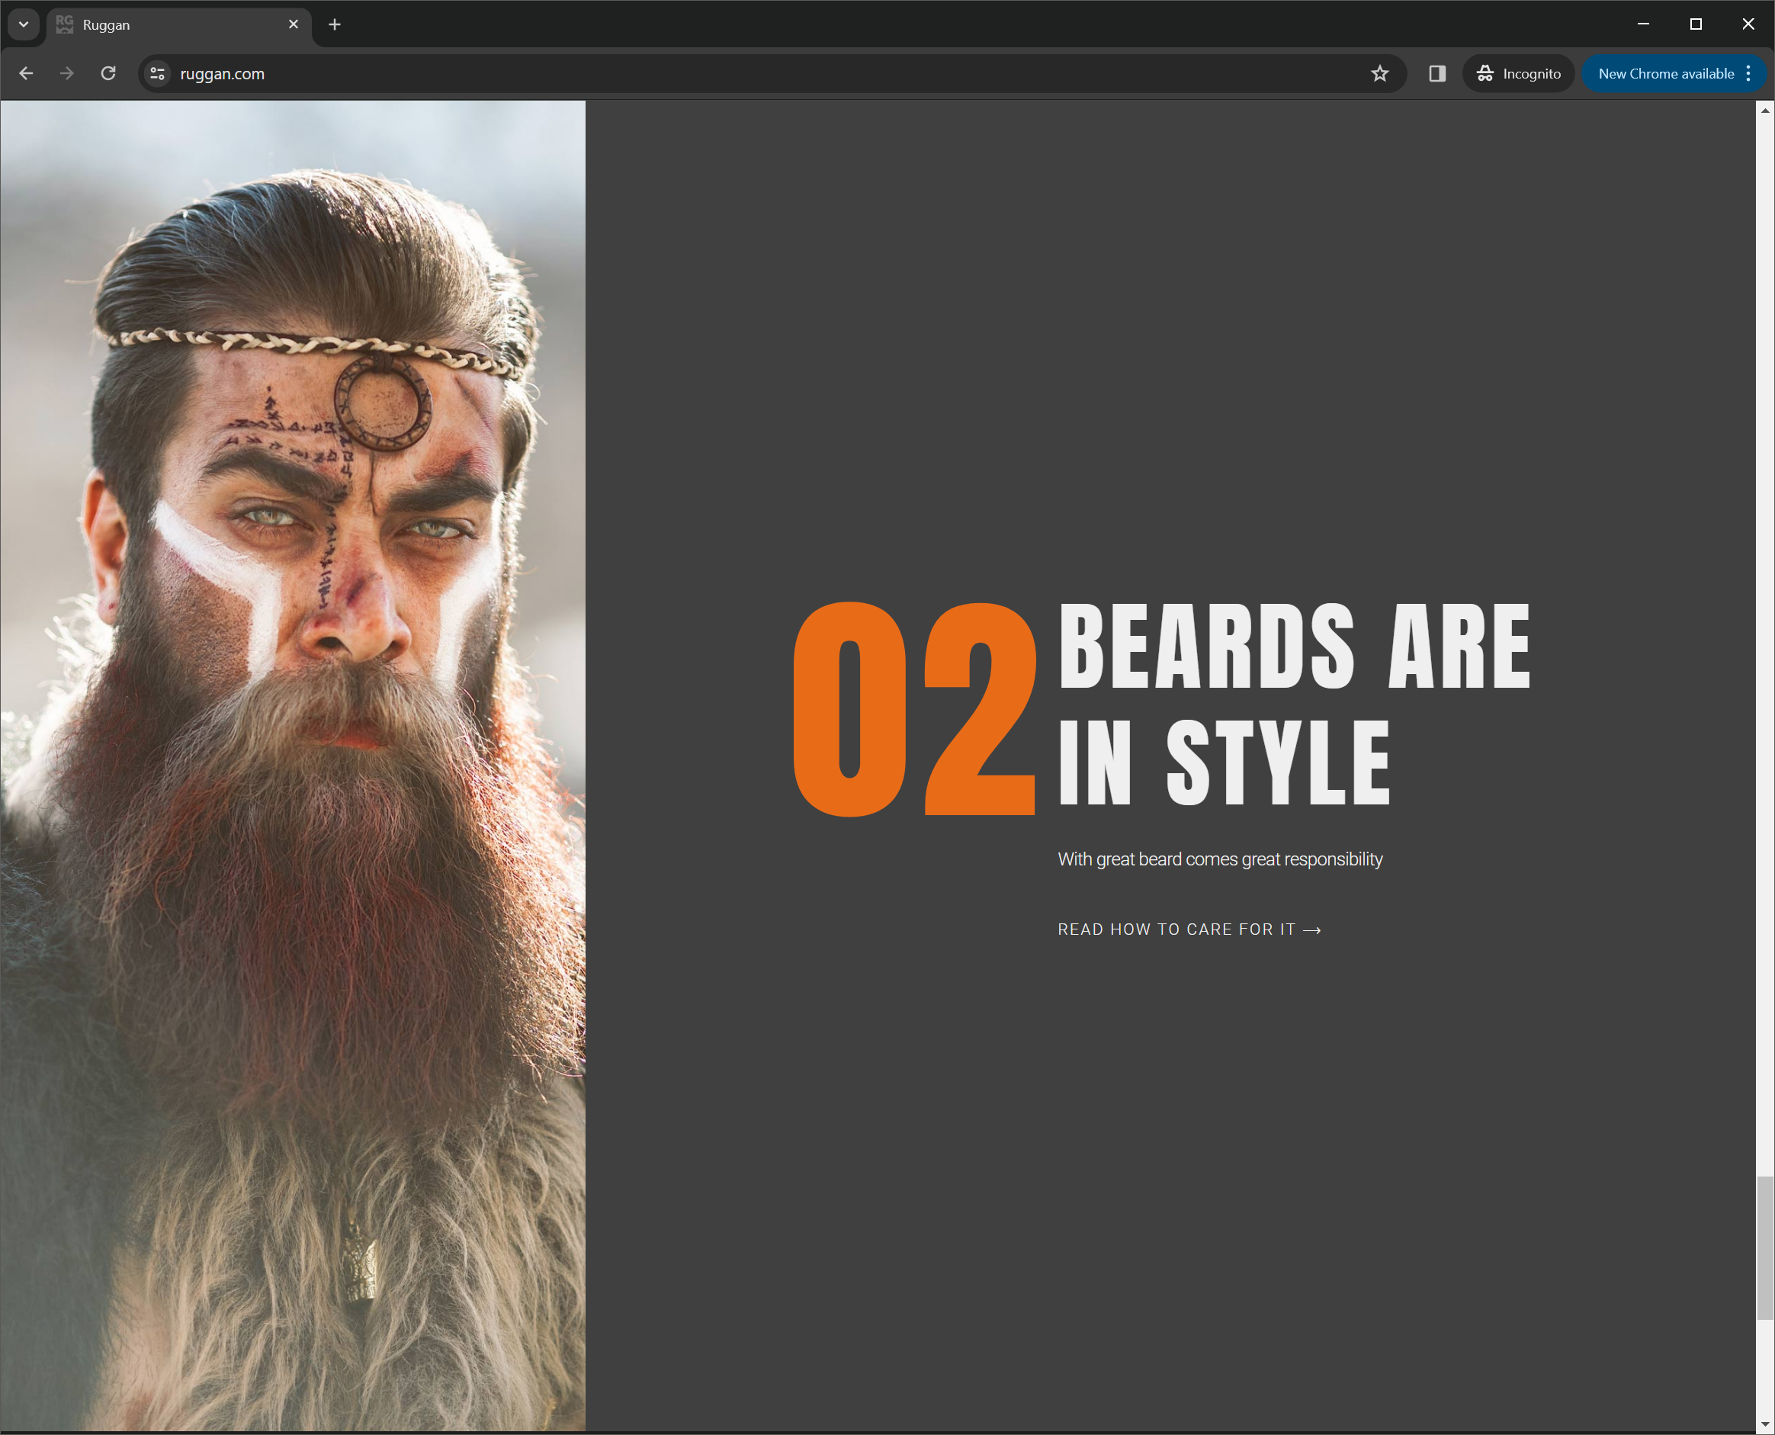Screen dimensions: 1775x1435
Task: Bookmark this page with the star icon
Action: [x=1379, y=73]
